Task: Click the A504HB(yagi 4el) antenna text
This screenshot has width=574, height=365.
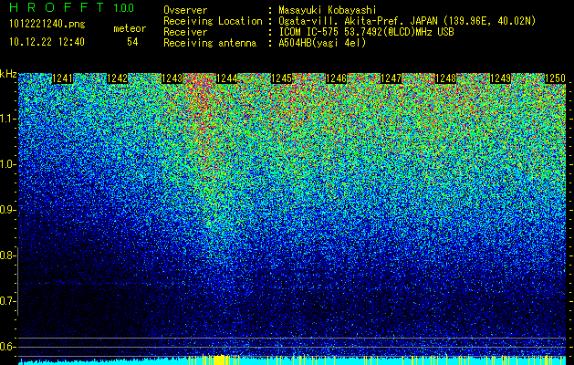Action: (322, 43)
